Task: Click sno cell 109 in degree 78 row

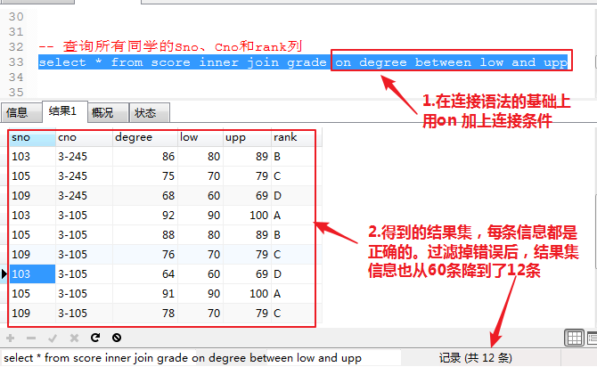Action: pos(32,314)
